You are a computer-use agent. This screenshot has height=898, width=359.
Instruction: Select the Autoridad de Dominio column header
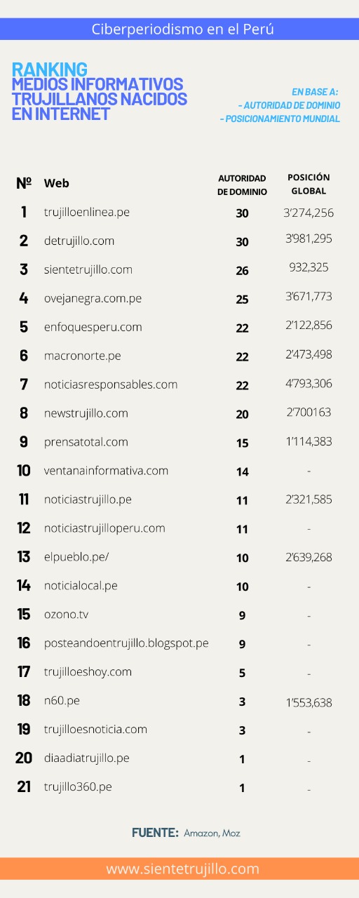click(x=242, y=185)
